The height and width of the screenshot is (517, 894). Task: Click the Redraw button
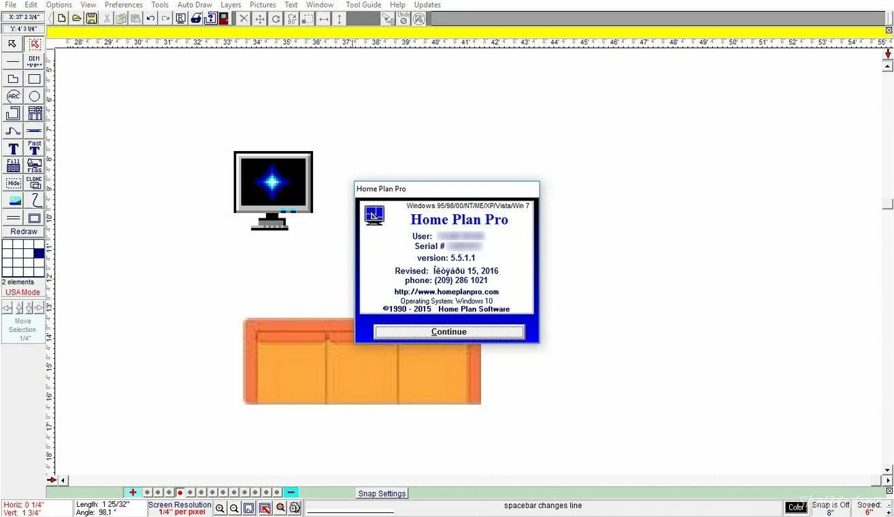(24, 231)
